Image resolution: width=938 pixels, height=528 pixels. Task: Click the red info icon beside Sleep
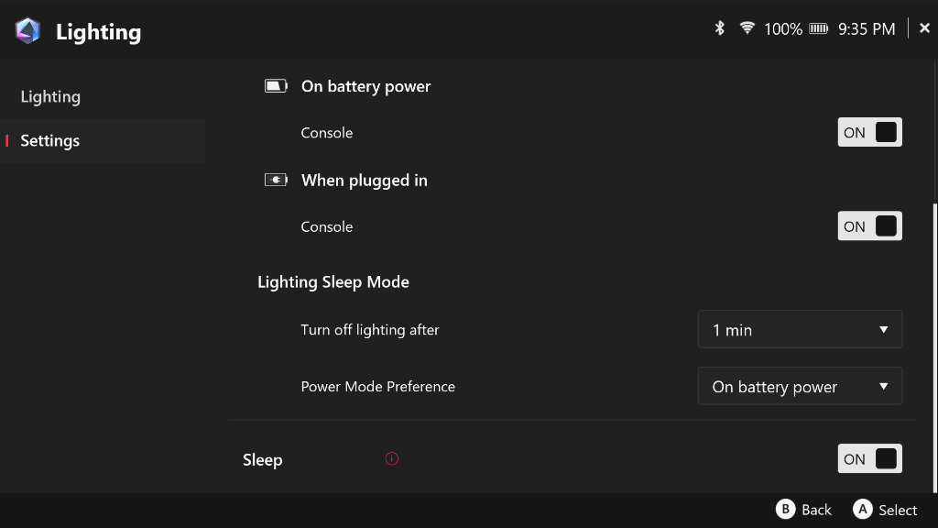pyautogui.click(x=392, y=458)
